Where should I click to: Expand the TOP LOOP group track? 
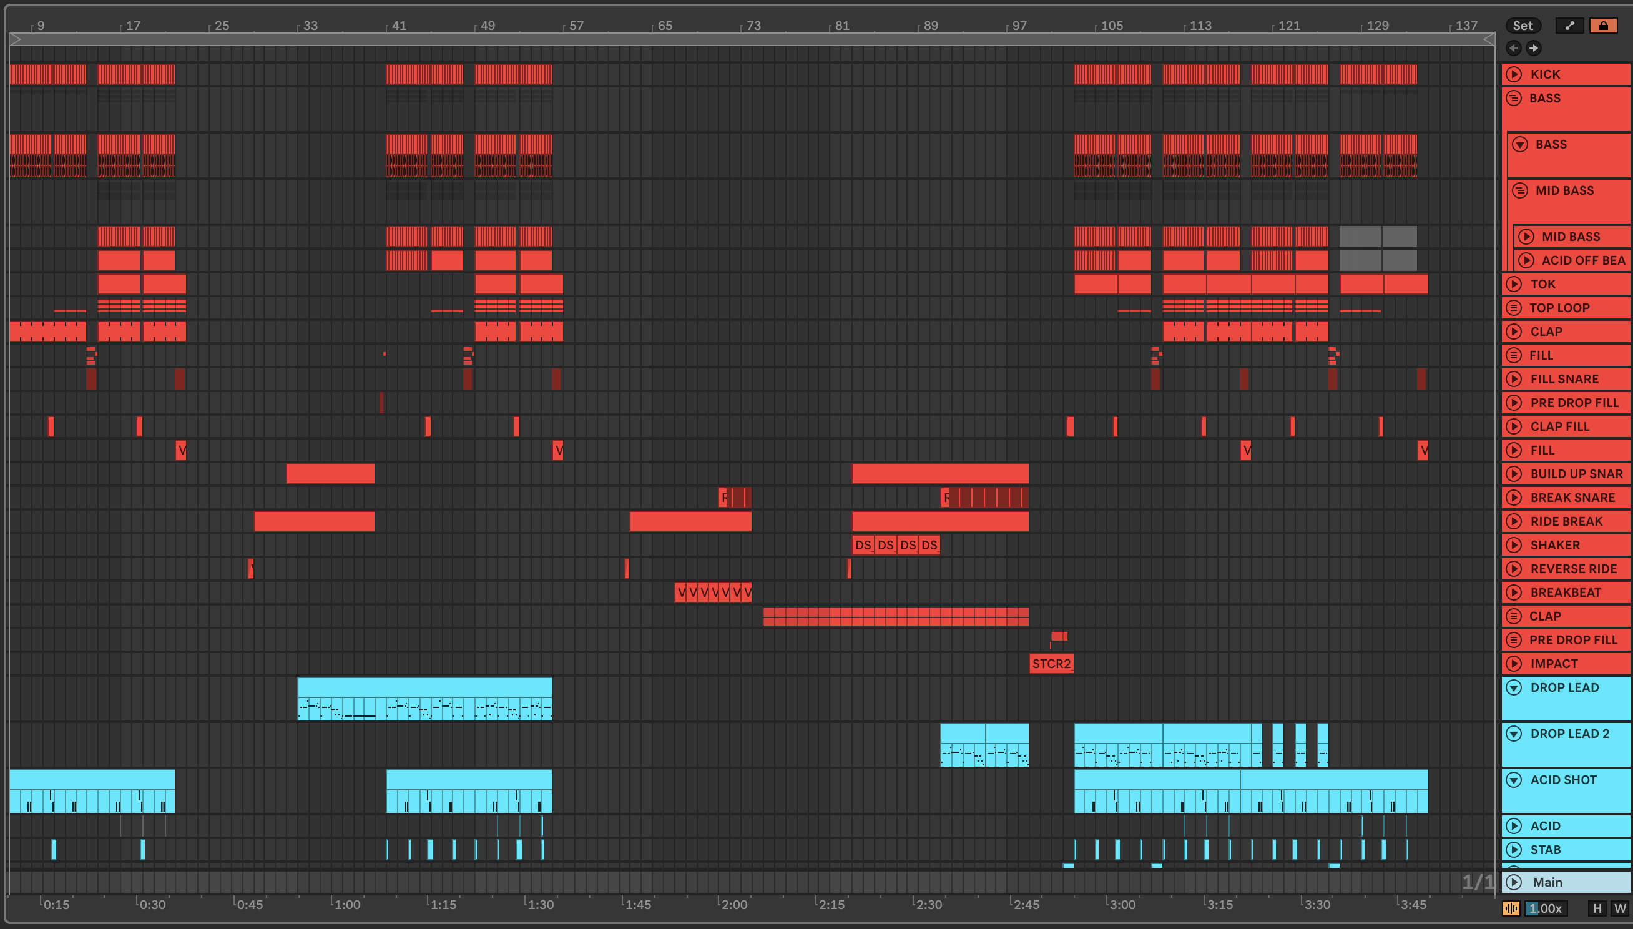[1514, 308]
